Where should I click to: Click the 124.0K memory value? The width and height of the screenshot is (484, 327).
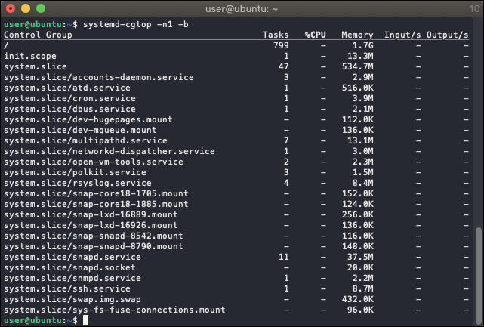point(357,204)
